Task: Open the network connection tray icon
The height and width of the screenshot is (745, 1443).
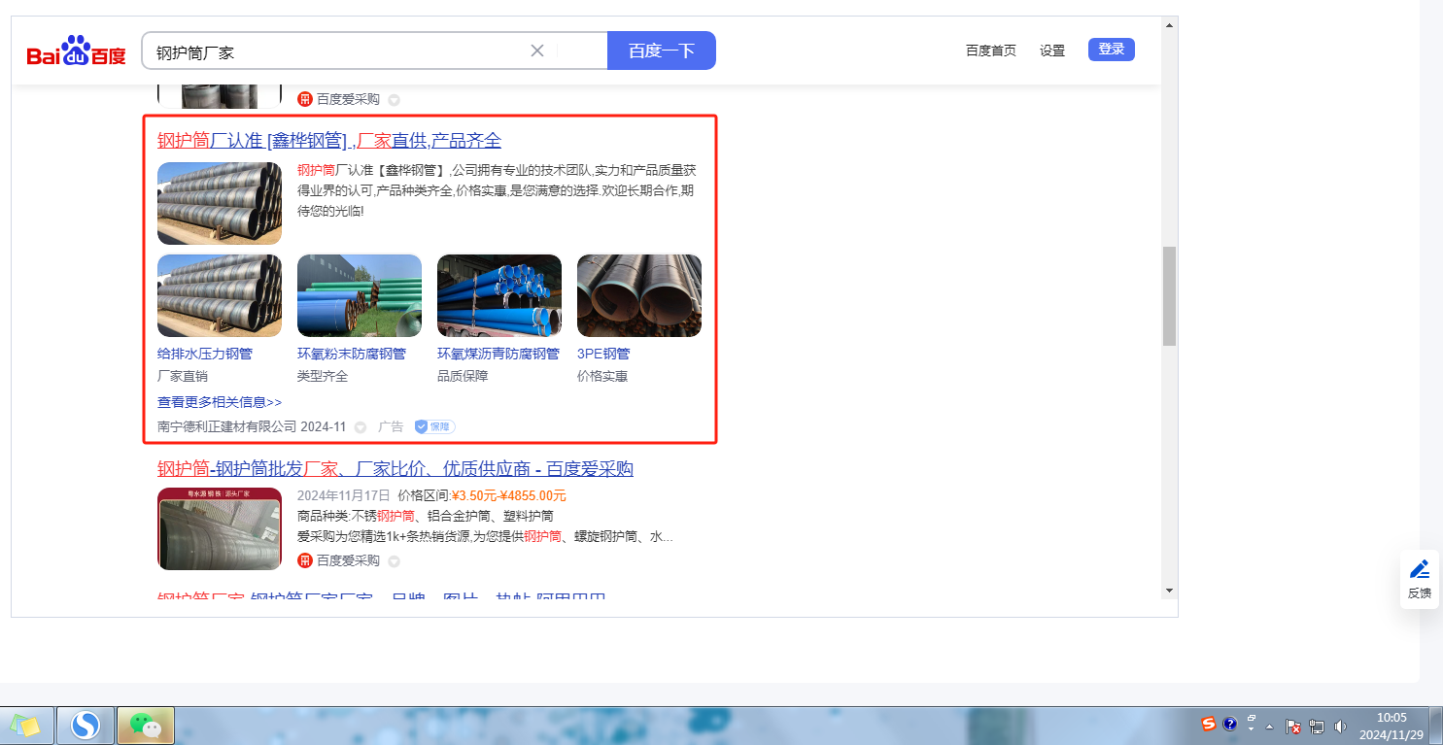Action: pos(1317,726)
